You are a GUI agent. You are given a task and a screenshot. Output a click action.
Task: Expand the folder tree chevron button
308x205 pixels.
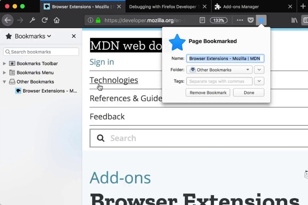click(259, 70)
